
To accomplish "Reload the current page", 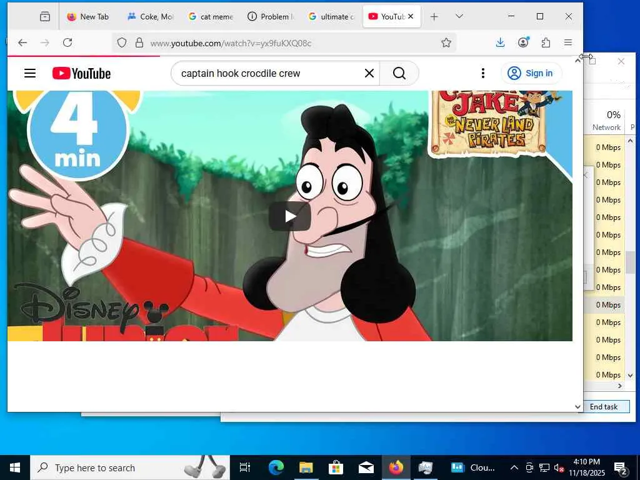I will [x=67, y=42].
